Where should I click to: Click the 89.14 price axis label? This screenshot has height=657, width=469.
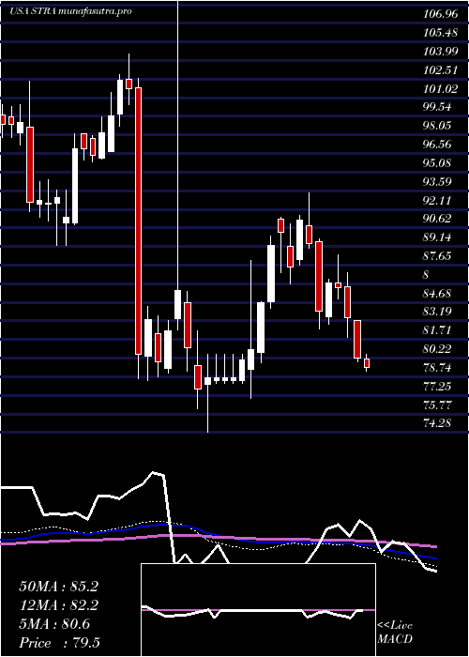pos(437,237)
